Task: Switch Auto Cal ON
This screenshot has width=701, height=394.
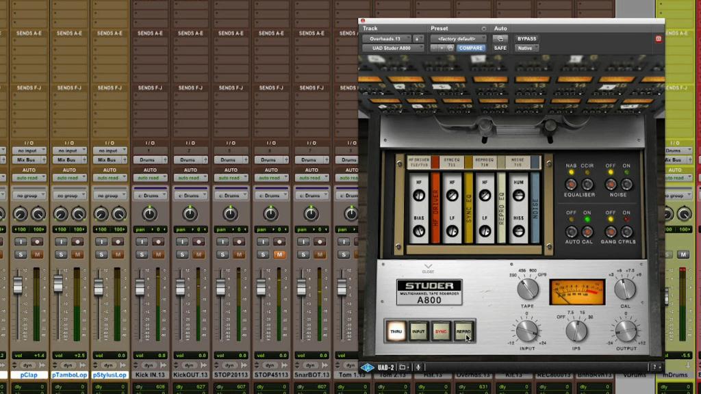Action: tap(587, 231)
